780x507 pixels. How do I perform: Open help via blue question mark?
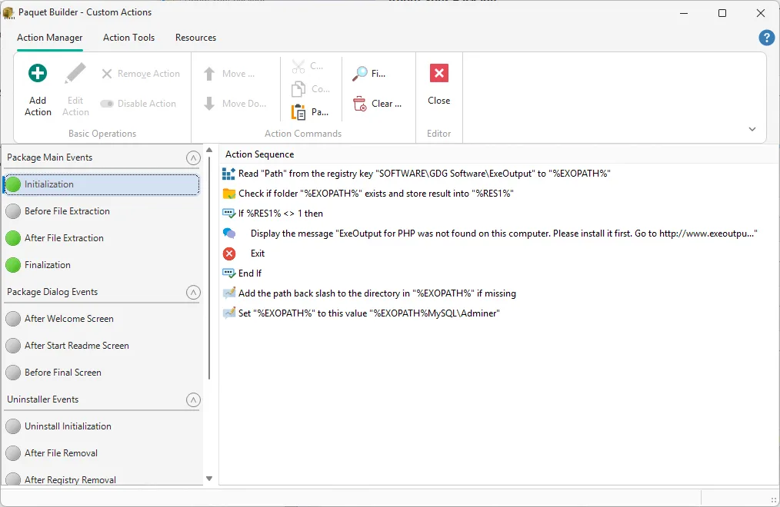point(766,38)
